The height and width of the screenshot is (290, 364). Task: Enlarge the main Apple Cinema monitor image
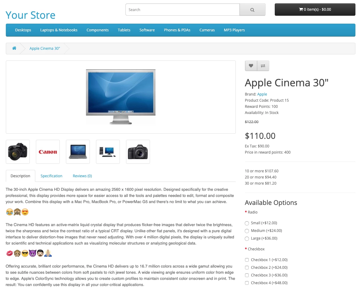pyautogui.click(x=121, y=97)
